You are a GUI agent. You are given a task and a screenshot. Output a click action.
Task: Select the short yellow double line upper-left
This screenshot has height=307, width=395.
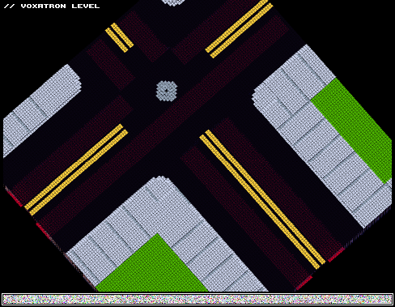click(119, 37)
